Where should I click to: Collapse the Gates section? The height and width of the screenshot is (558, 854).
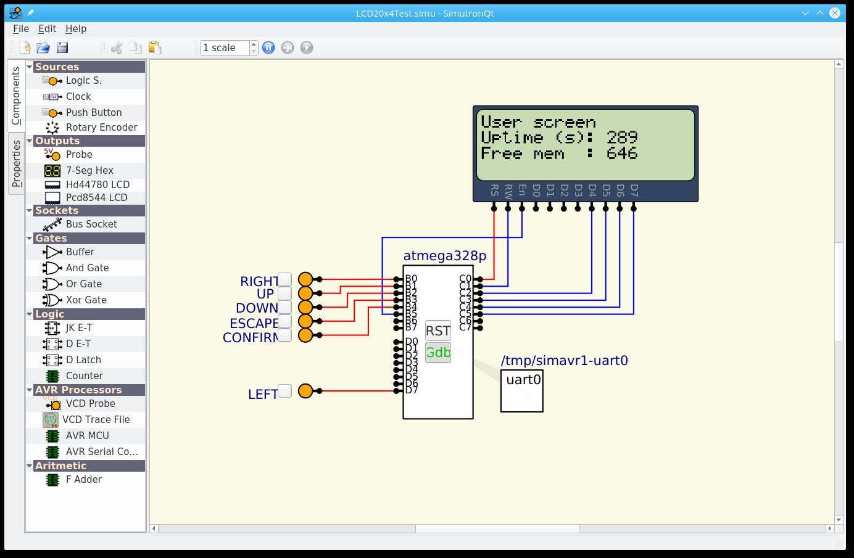coord(29,238)
